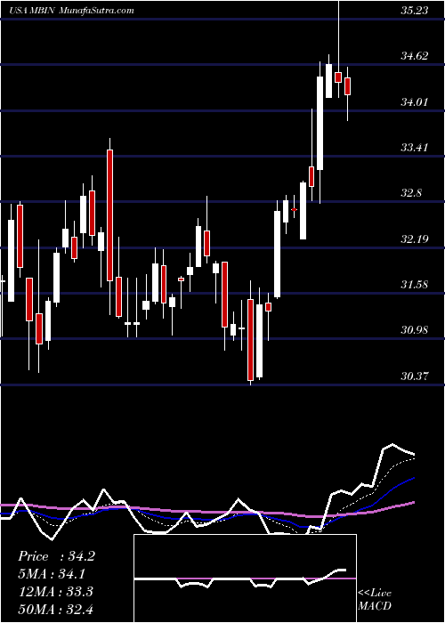Viewport: 445px width, 623px height.
Task: Click the 33.41 price axis label
Action: tap(415, 148)
